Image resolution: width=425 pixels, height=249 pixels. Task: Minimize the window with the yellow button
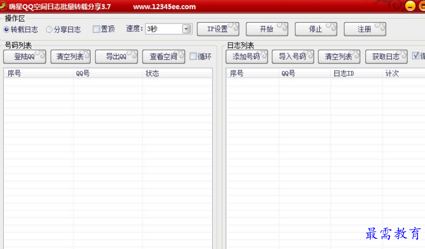tap(410, 6)
